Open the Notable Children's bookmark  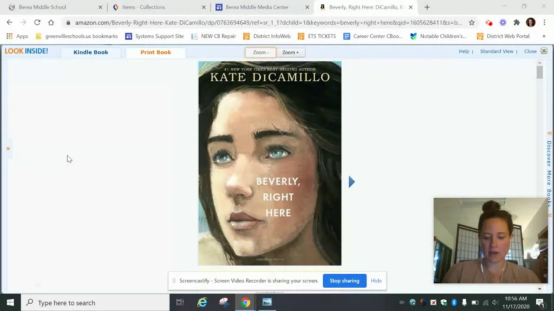[x=438, y=36]
